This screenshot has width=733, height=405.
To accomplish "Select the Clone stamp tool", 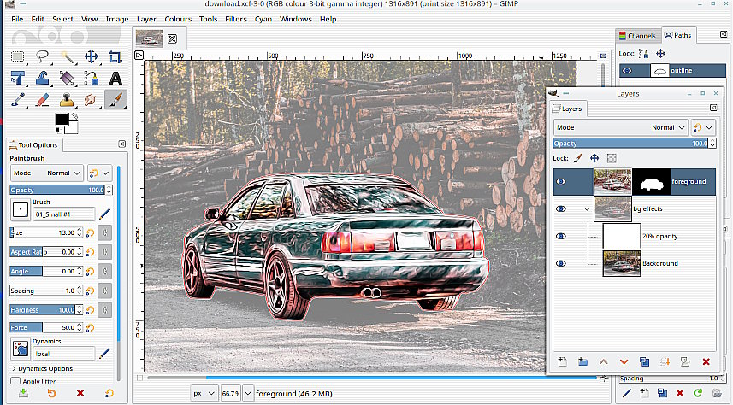I will pyautogui.click(x=67, y=100).
